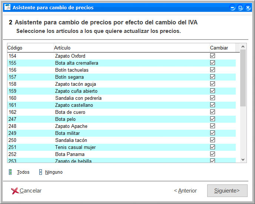
Task: Uncheck Cambiar for Sandalia con pedrería
Action: click(x=212, y=98)
